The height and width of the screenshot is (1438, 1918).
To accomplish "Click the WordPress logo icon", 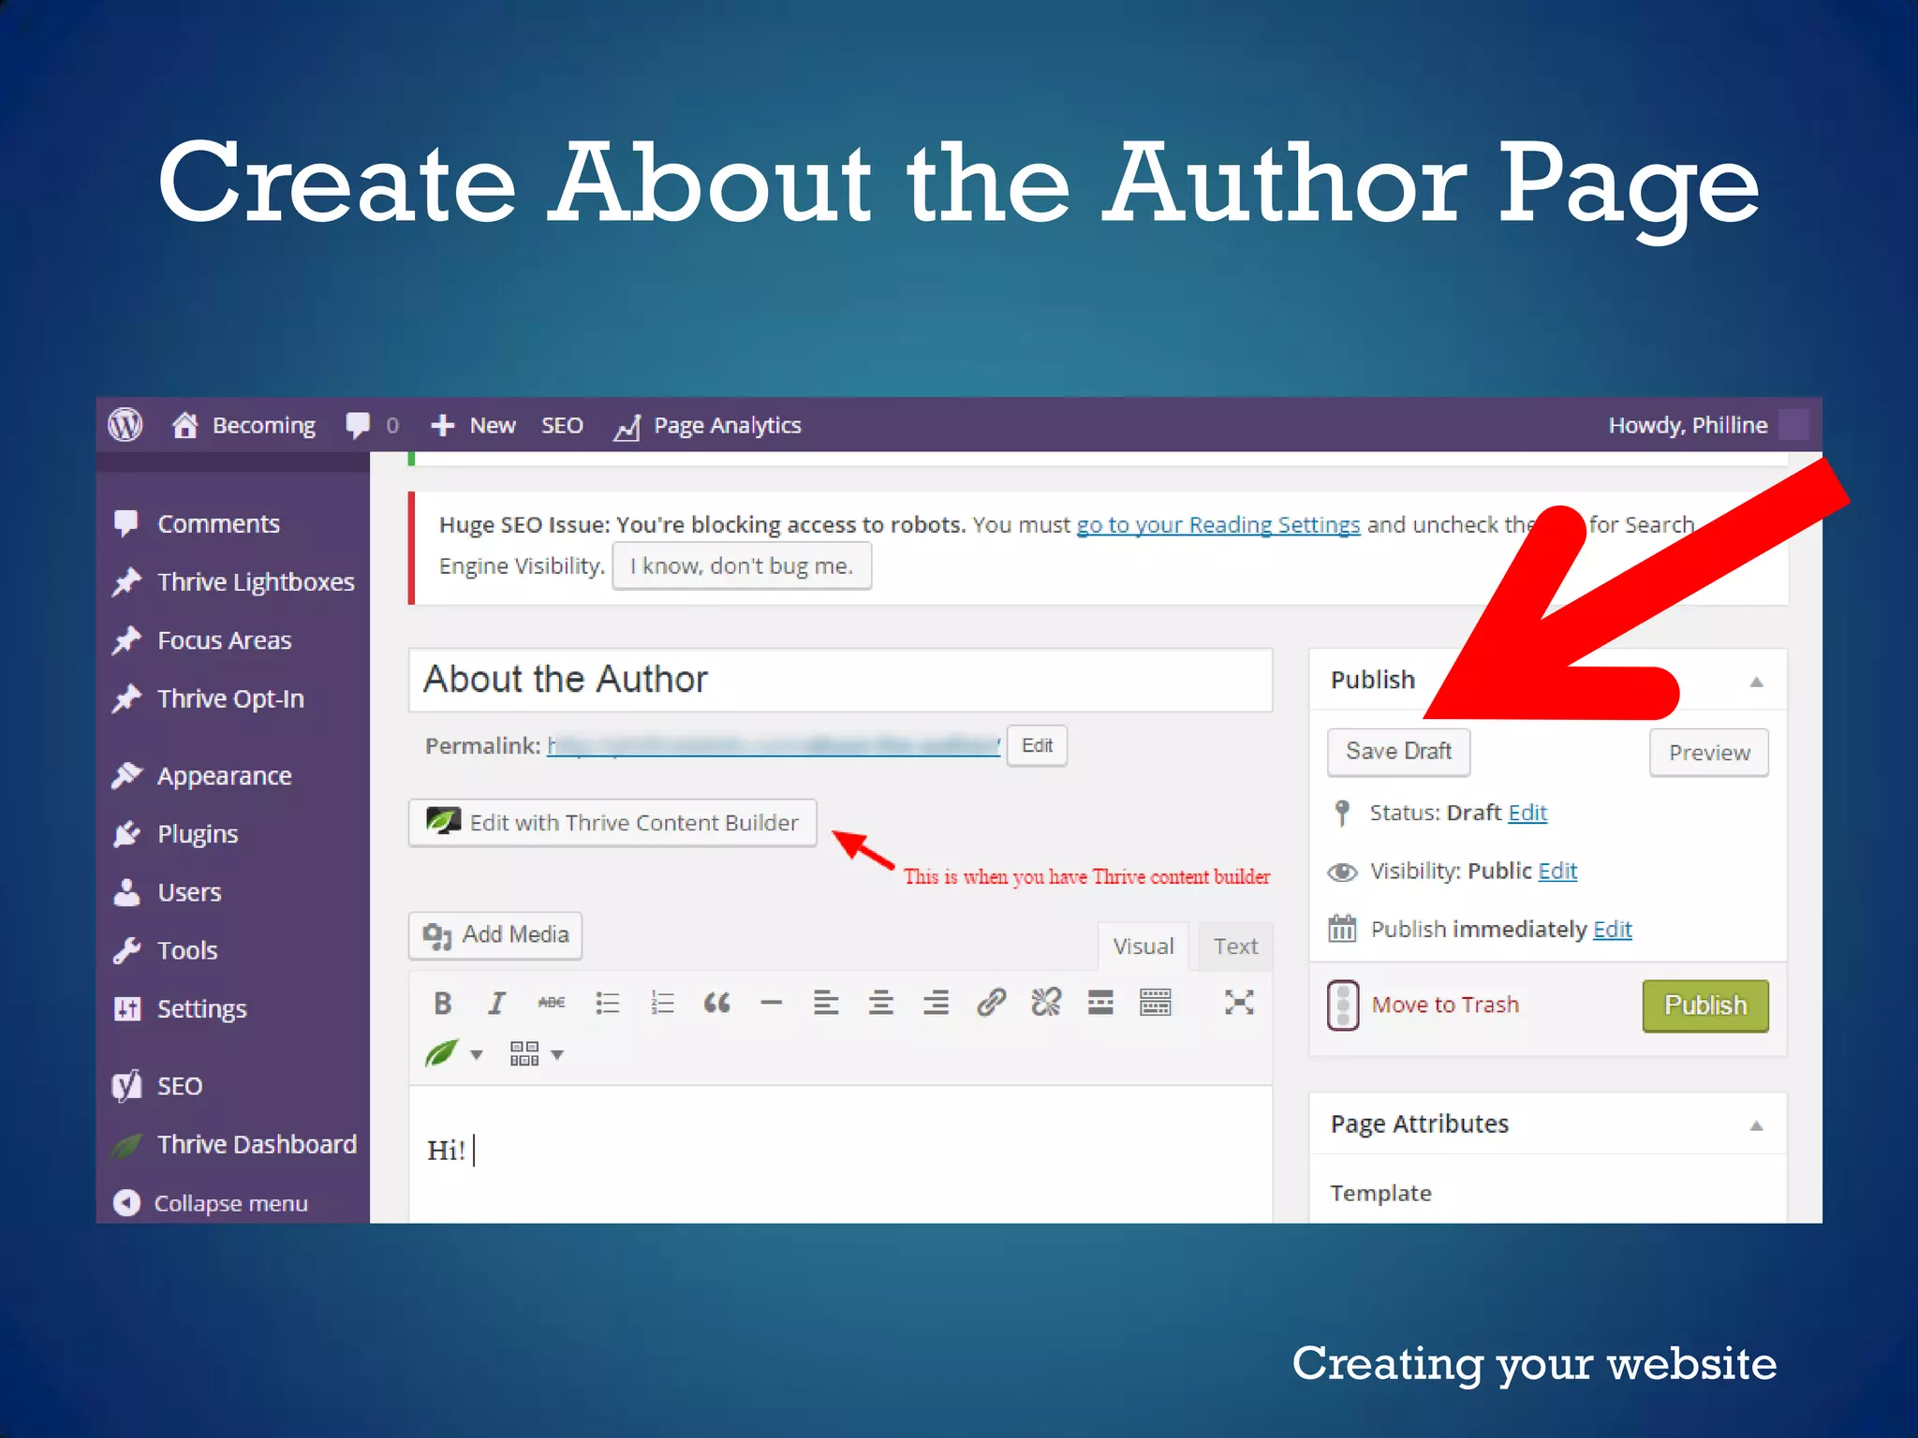I will pyautogui.click(x=125, y=425).
